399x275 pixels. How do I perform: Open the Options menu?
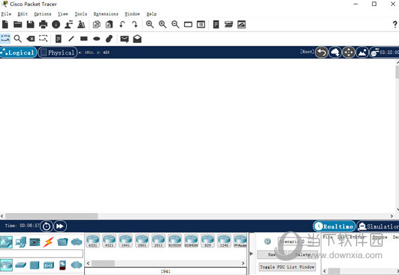click(42, 14)
